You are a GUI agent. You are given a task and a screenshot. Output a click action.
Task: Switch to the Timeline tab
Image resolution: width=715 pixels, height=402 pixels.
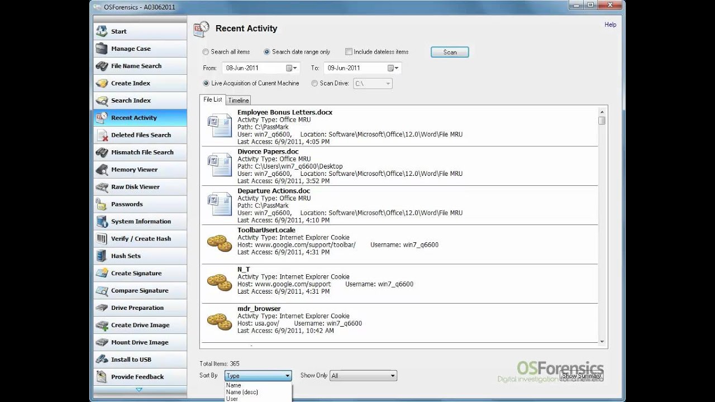[x=239, y=100]
